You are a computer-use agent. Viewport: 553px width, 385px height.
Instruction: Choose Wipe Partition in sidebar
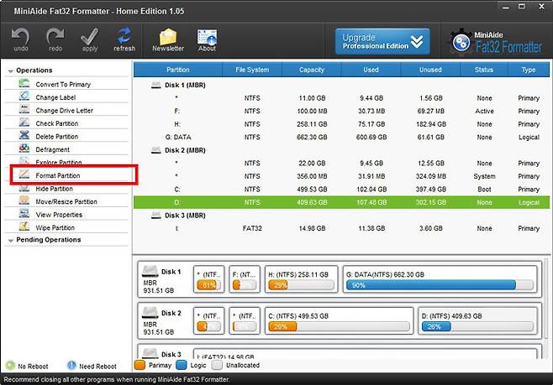pos(55,227)
